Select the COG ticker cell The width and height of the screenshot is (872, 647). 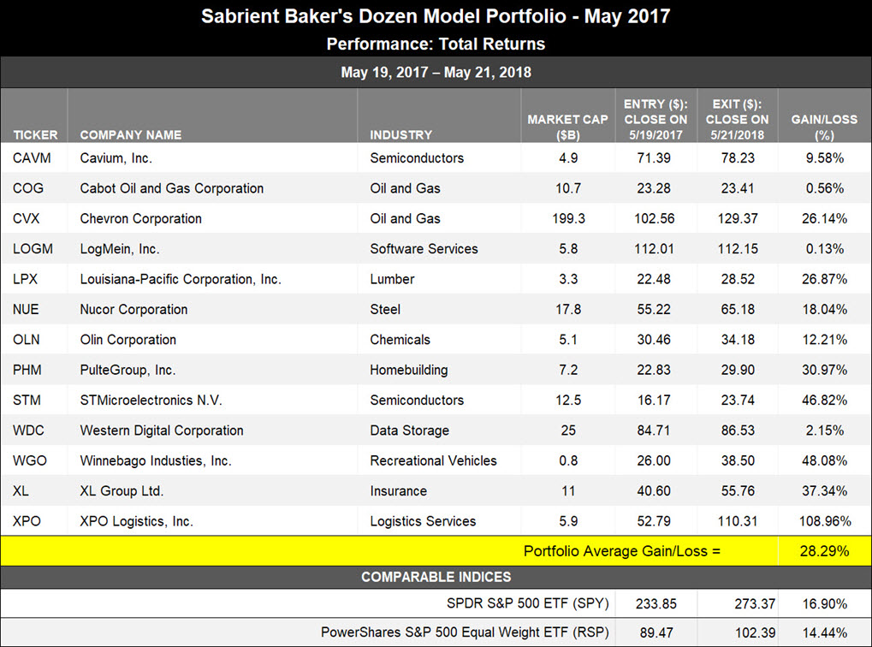tap(27, 188)
